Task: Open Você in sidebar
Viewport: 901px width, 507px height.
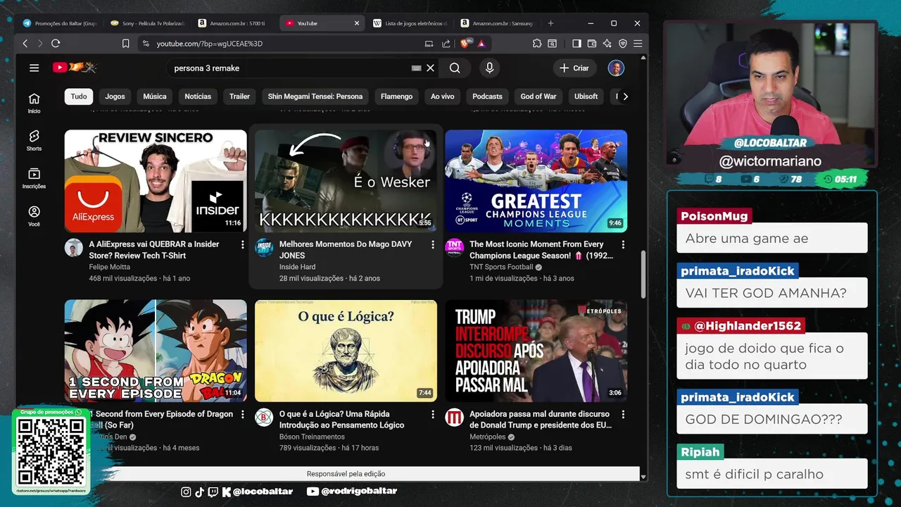Action: pos(34,215)
